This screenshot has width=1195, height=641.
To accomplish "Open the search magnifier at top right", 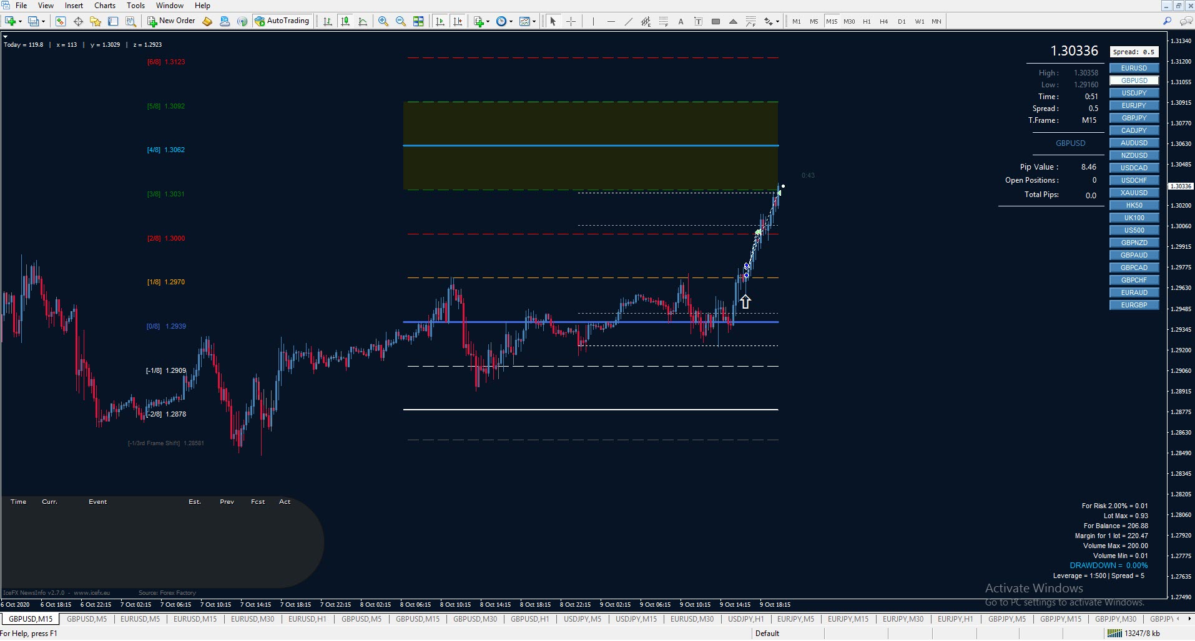I will pos(1167,21).
